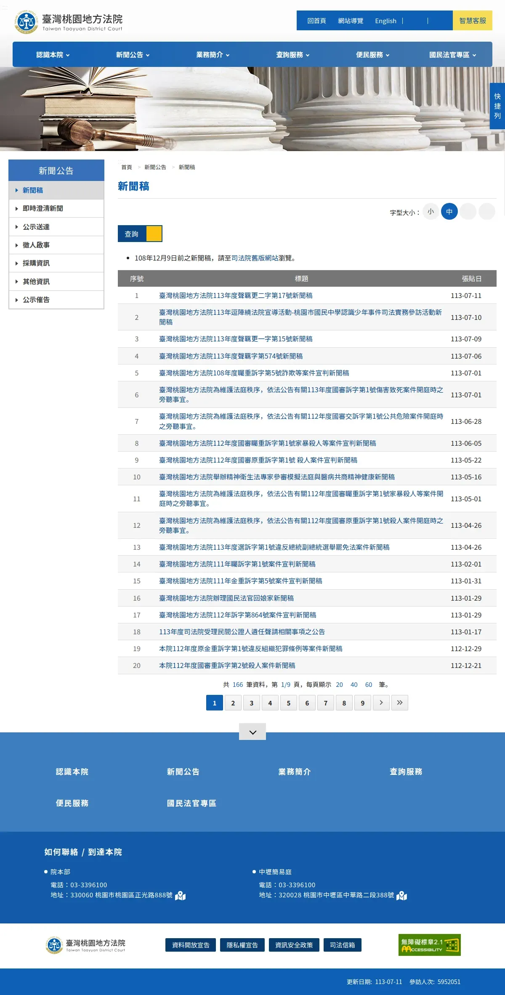Select 即時澄清新聞 in sidebar
Image resolution: width=505 pixels, height=995 pixels.
56,208
